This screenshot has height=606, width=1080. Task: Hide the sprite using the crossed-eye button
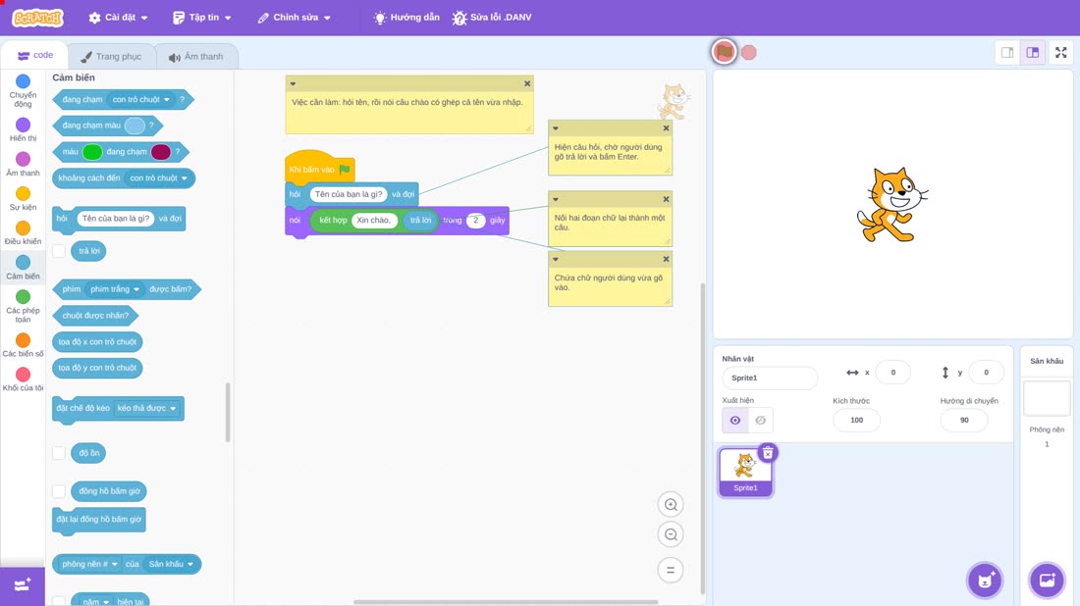[x=760, y=421]
